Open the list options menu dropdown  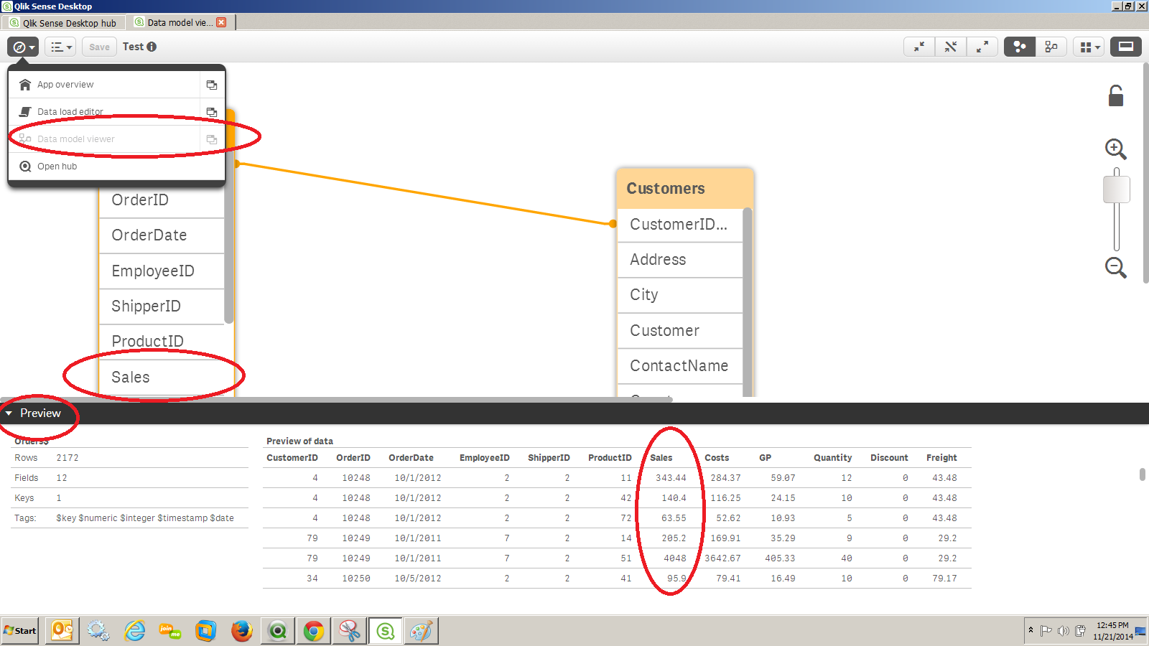coord(60,47)
